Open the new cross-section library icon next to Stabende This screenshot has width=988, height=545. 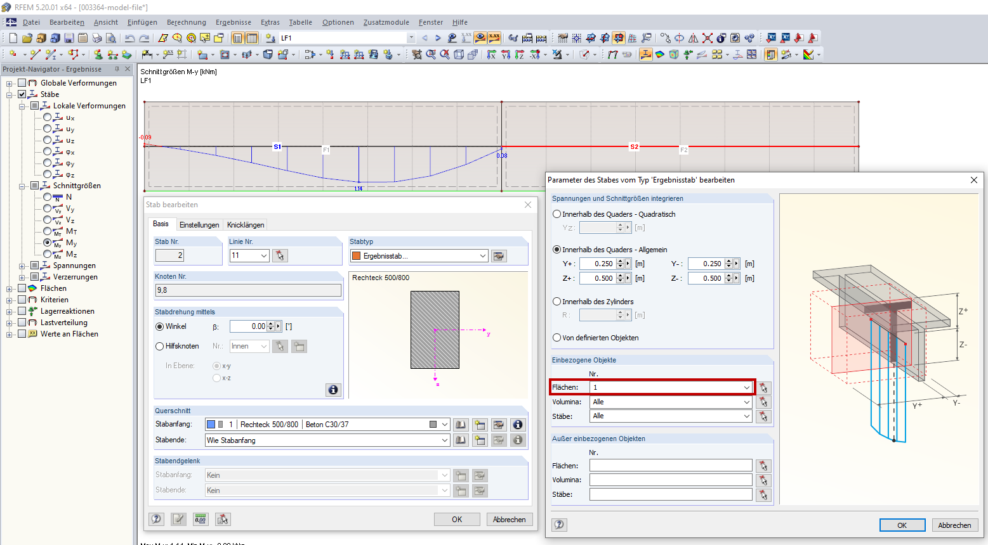480,440
